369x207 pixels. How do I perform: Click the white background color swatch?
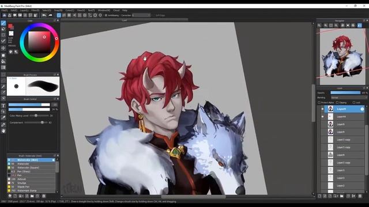[11, 33]
